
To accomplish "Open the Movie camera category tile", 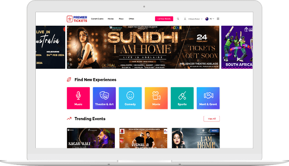I will 156,98.
